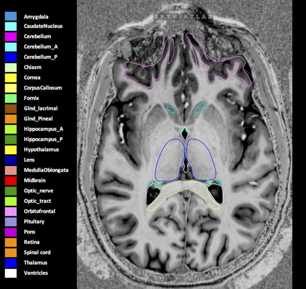Select the Pituitary legend label

[34, 222]
